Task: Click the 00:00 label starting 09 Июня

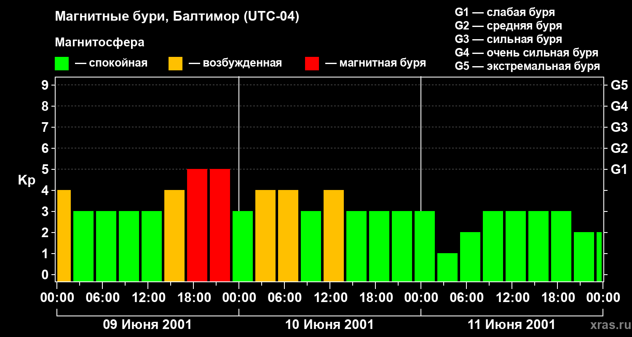Action: [x=57, y=297]
